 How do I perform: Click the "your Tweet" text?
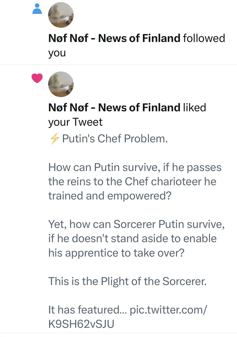75,122
